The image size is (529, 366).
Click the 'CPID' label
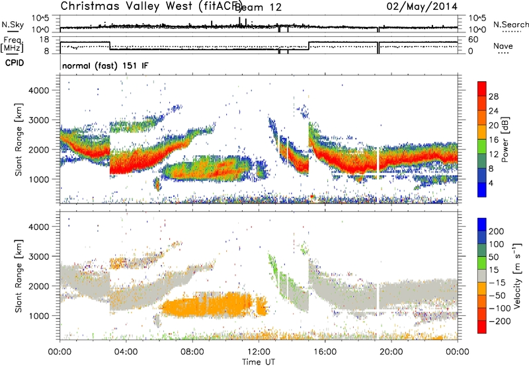pos(15,63)
